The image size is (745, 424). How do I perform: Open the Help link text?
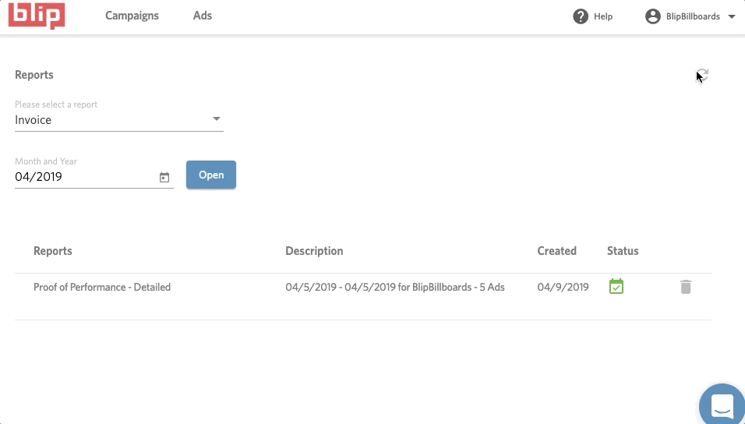point(603,16)
